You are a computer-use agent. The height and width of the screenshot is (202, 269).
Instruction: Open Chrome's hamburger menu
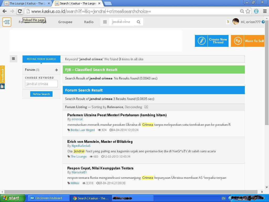pos(265,11)
